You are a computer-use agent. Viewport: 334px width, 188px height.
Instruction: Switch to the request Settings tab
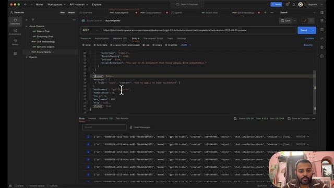[182, 38]
